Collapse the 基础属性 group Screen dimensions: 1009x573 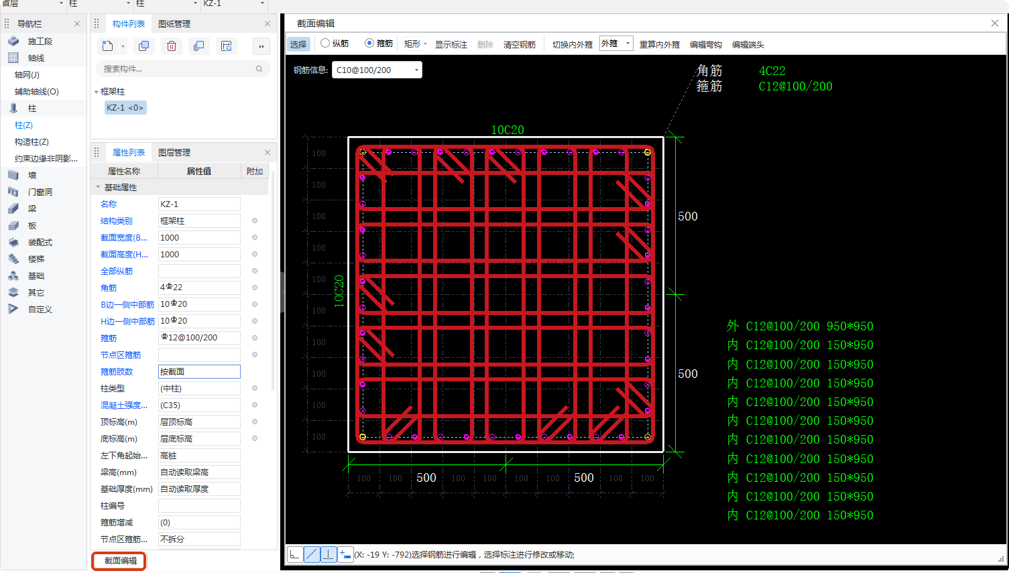[98, 188]
